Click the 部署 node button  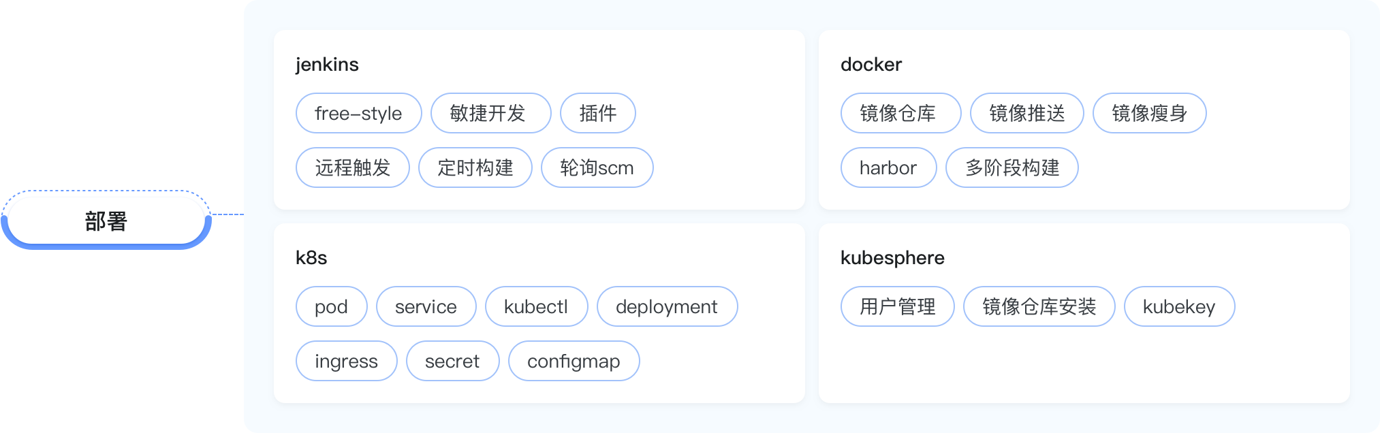106,221
